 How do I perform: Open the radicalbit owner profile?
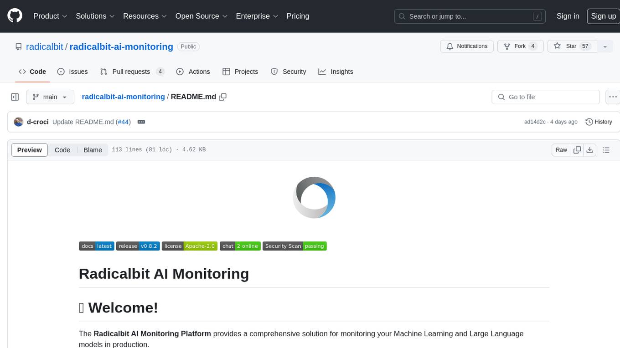tap(45, 46)
